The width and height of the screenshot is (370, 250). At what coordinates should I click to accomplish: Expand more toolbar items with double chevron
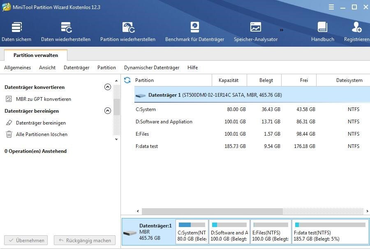point(282,30)
